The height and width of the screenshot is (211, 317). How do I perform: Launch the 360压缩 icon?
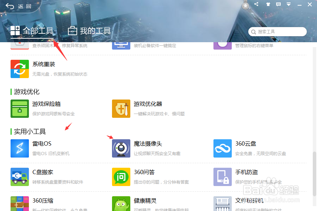tap(20, 204)
